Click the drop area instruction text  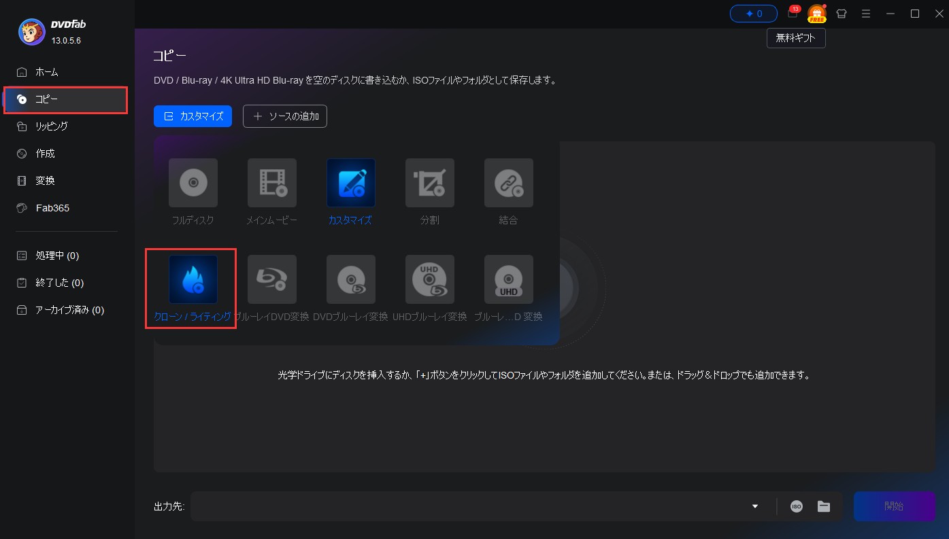click(544, 375)
